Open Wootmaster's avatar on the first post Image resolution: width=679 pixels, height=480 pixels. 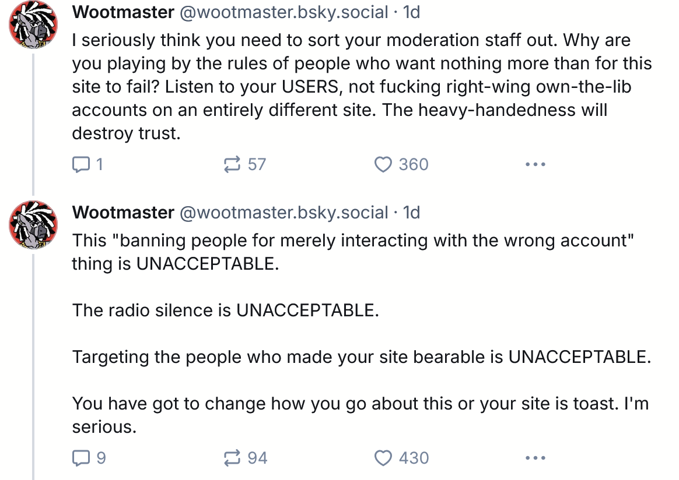[33, 25]
